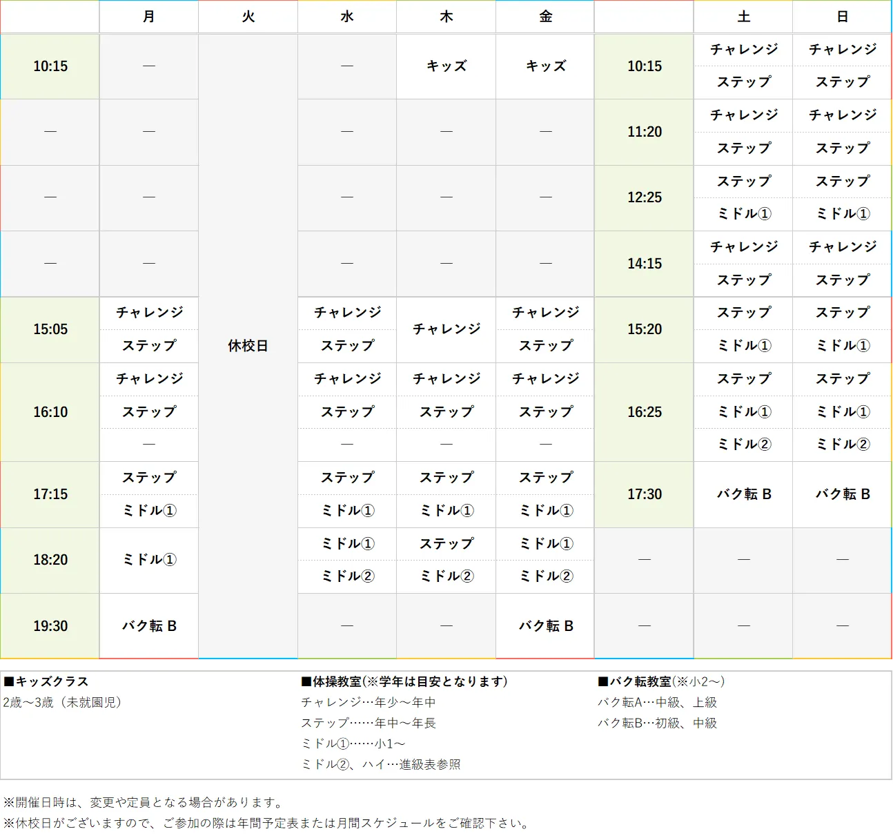Screen dimensions: 893x836
Task: Select バク転B on Sunday 17:30
Action: (x=841, y=494)
